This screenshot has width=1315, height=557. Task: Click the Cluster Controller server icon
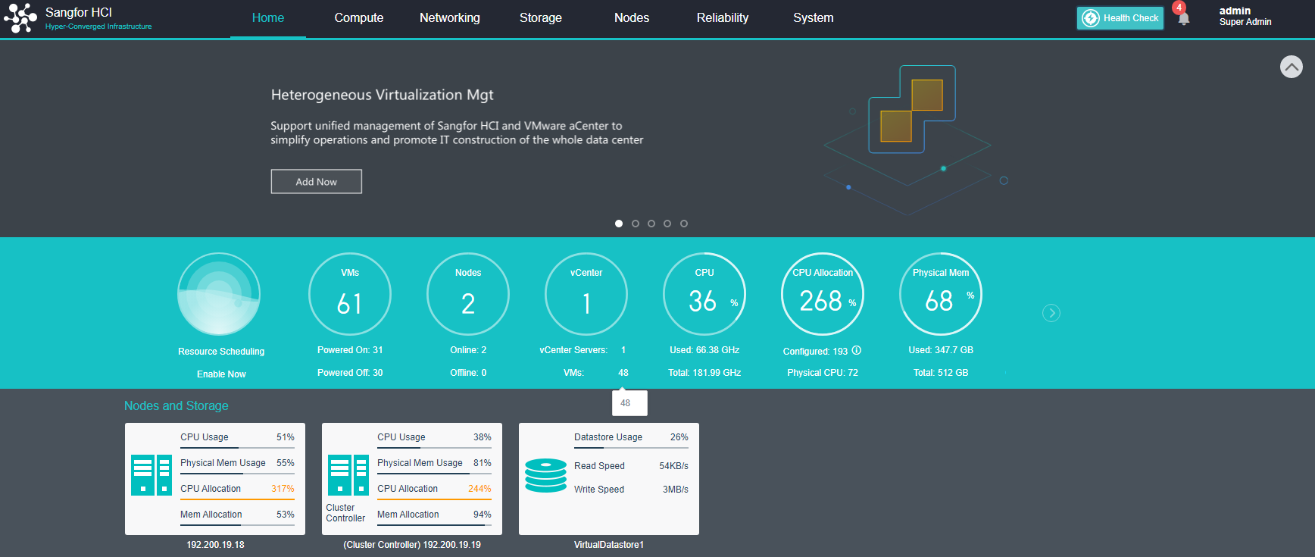click(348, 475)
